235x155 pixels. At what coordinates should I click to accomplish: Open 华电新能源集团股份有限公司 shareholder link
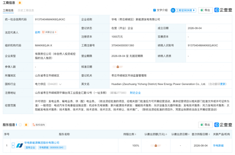pos(42,143)
